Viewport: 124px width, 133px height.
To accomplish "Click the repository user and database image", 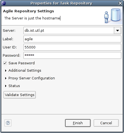I will pos(113,16).
